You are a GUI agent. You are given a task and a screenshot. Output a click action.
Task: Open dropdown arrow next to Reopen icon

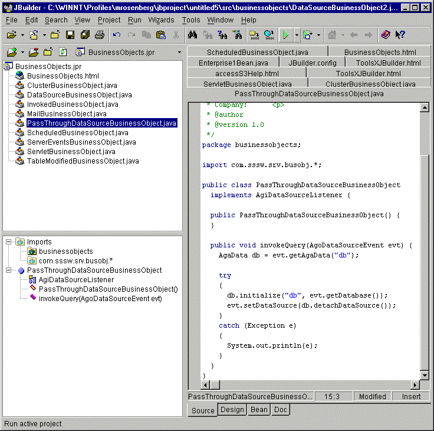(44, 35)
